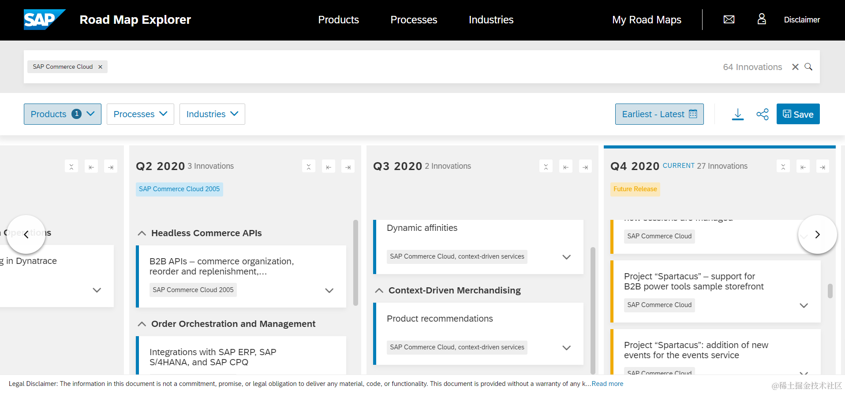Image resolution: width=845 pixels, height=393 pixels.
Task: Collapse Headless Commerce APIs section
Action: [x=142, y=233]
